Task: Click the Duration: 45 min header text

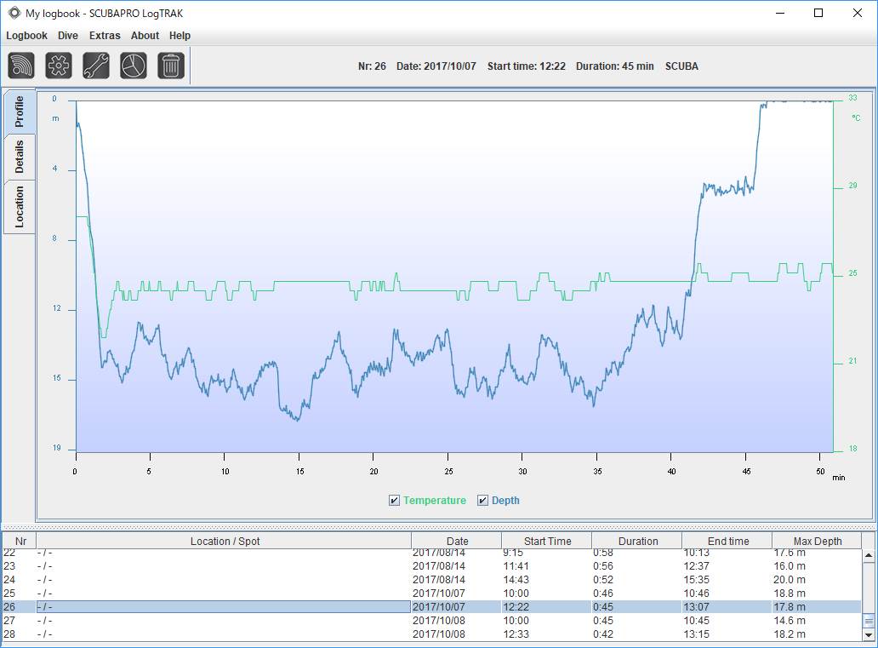Action: click(x=615, y=66)
